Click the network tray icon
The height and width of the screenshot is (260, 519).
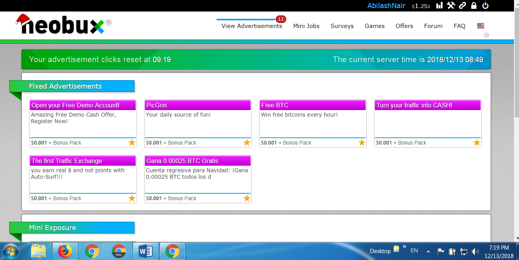click(x=464, y=252)
